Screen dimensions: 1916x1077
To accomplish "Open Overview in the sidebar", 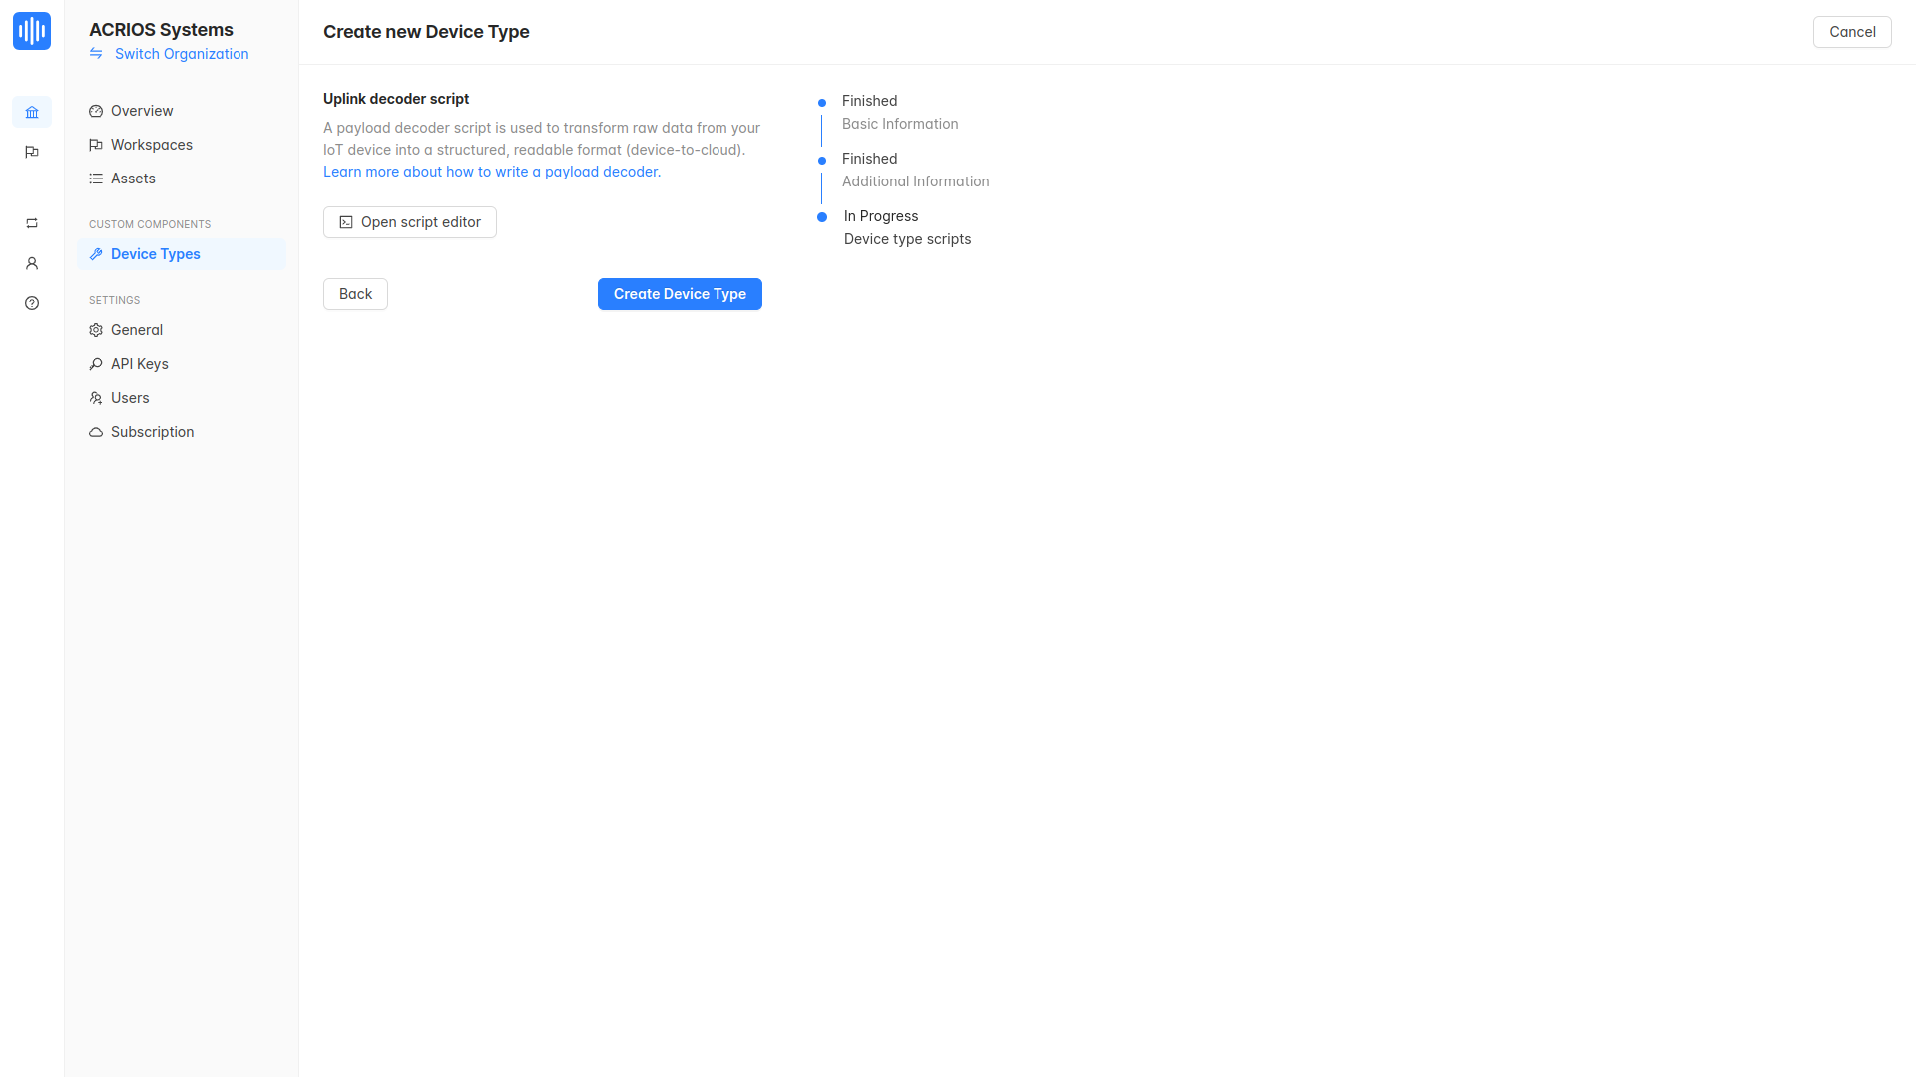I will tap(142, 111).
